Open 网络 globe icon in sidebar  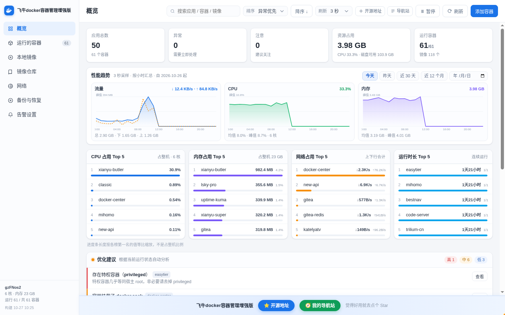tap(11, 86)
